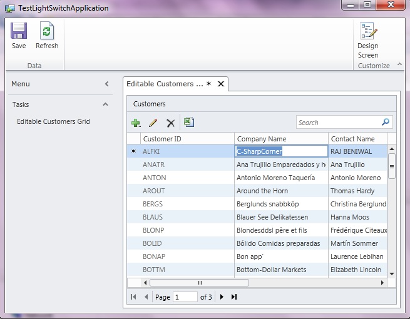The width and height of the screenshot is (410, 319).
Task: Click the RAJ BENIWAL contact cell
Action: [357, 151]
